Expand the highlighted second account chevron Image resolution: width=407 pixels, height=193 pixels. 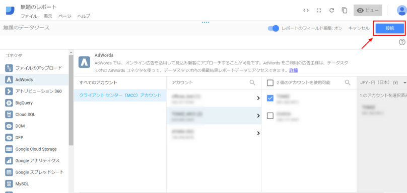point(258,116)
